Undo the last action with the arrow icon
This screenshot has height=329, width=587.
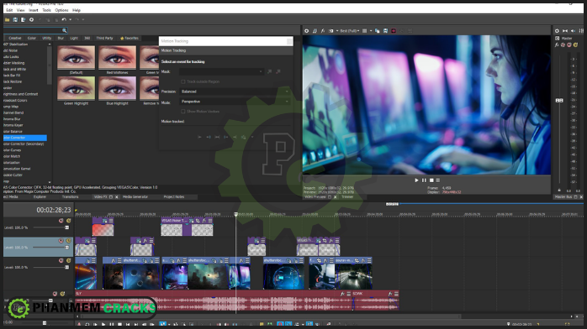[64, 20]
